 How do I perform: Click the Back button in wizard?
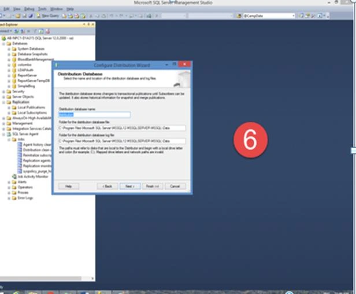107,186
